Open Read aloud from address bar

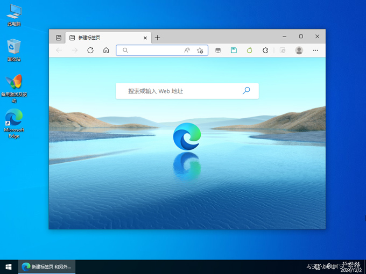coord(187,51)
